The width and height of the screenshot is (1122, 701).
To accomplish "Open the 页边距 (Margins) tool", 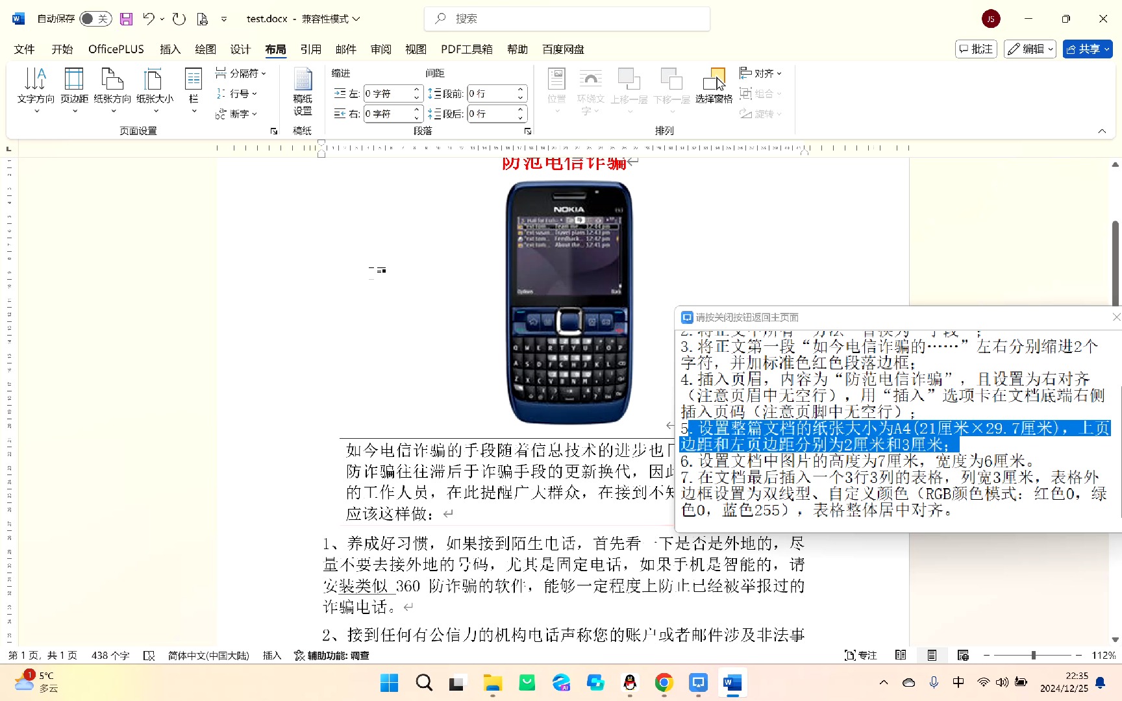I will pyautogui.click(x=74, y=89).
